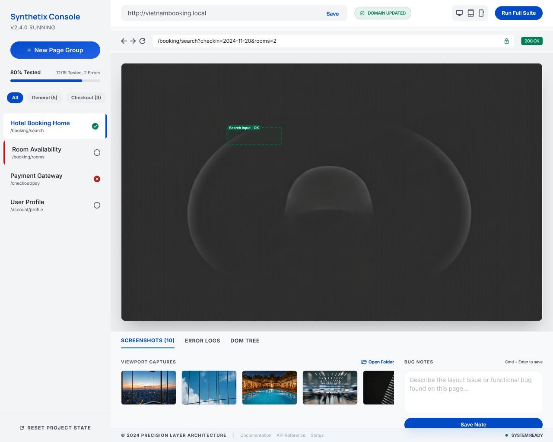
Task: Click the 80% tested progress bar
Action: (55, 81)
